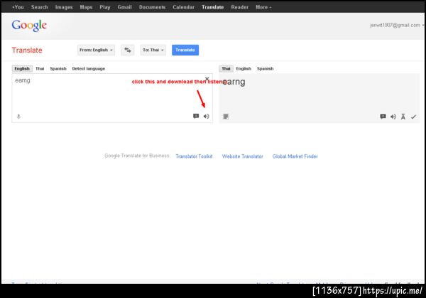The image size is (426, 298).
Task: Open the account email dropdown
Action: tap(397, 25)
